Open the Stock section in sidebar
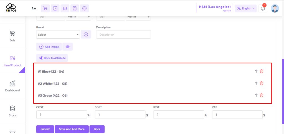 point(12,111)
